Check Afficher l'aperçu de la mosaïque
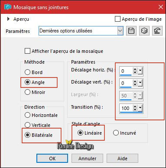Screen dimensions: 166x168 (27, 51)
